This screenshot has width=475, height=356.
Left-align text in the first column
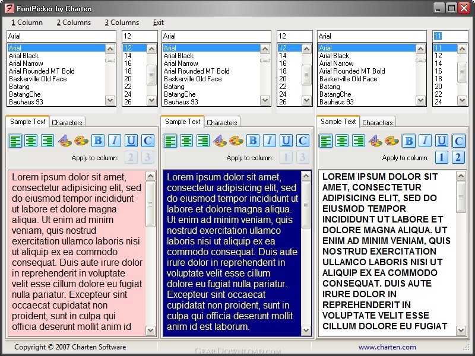[15, 141]
